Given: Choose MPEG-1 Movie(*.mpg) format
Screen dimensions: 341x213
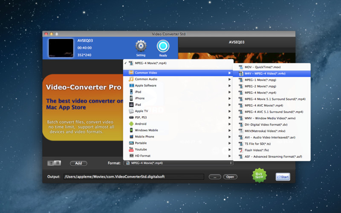Looking at the screenshot, I should 272,80.
